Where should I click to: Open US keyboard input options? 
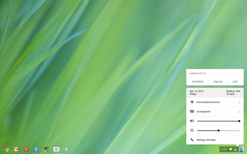tap(215, 112)
